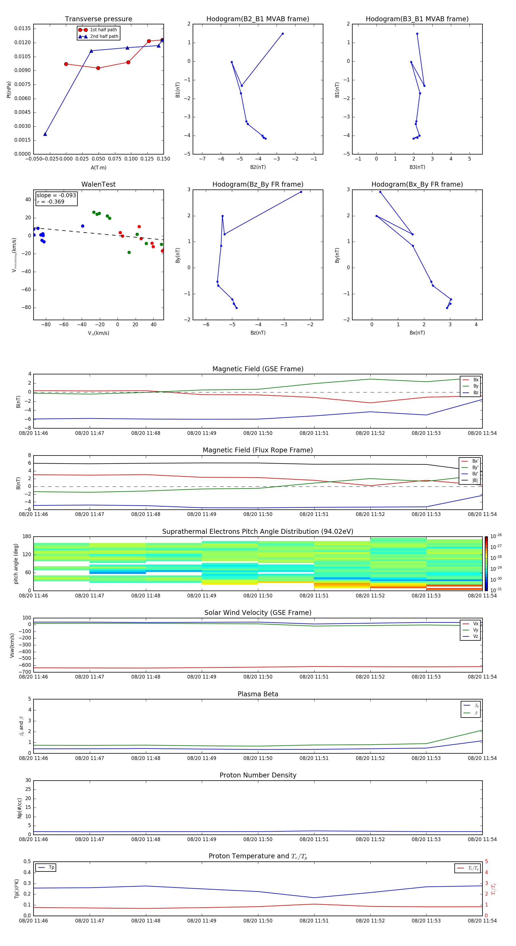Select the Bz legend entry in GSE field plot

470,392
